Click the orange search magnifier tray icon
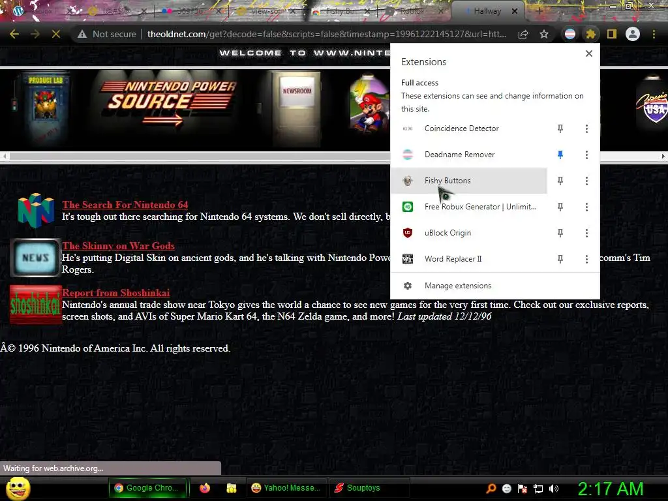Image resolution: width=668 pixels, height=501 pixels. [x=491, y=489]
